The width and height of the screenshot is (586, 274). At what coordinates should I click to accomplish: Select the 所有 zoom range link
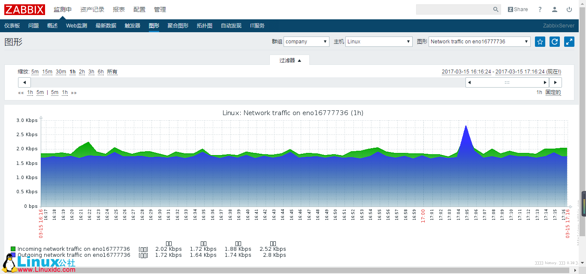pyautogui.click(x=111, y=72)
